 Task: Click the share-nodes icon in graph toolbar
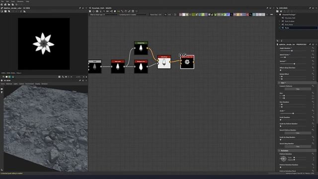[x=111, y=11]
